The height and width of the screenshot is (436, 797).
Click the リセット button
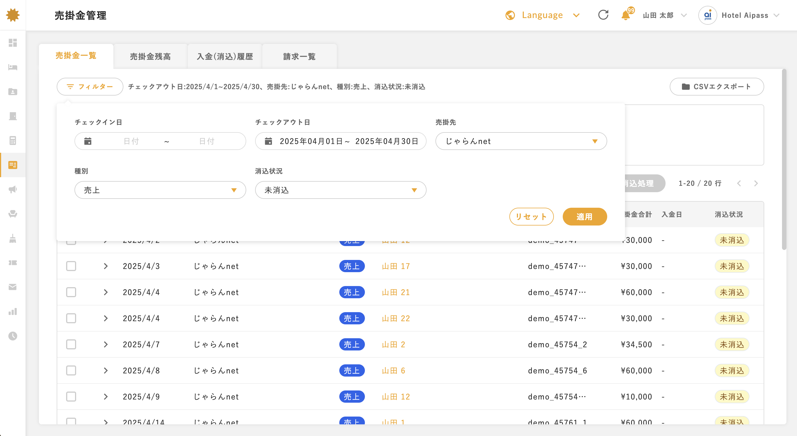(x=531, y=216)
